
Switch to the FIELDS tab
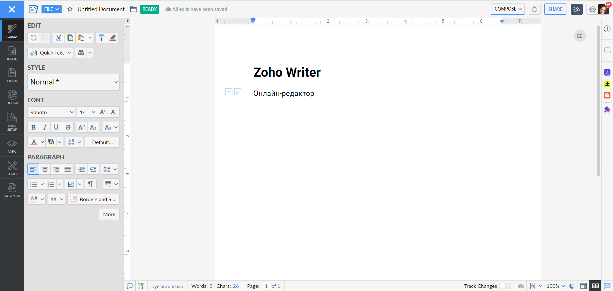(12, 75)
